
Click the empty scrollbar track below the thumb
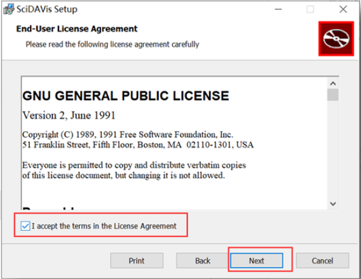(332, 149)
